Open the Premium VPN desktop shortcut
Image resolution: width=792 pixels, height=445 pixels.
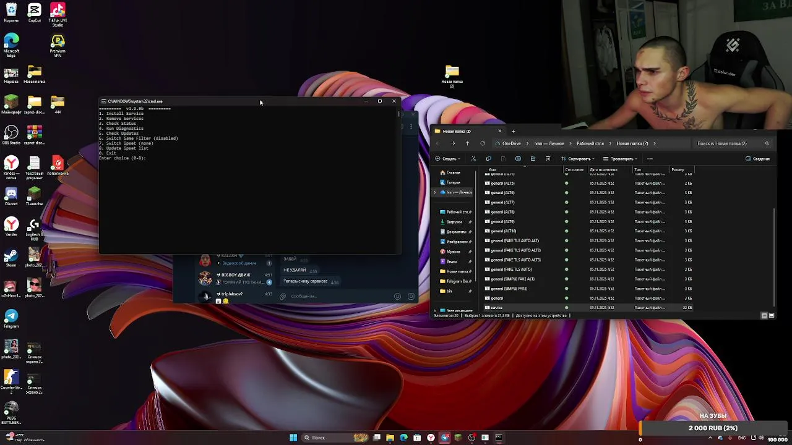[x=58, y=45]
